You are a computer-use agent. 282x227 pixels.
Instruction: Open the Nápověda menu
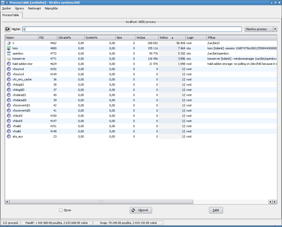point(51,9)
